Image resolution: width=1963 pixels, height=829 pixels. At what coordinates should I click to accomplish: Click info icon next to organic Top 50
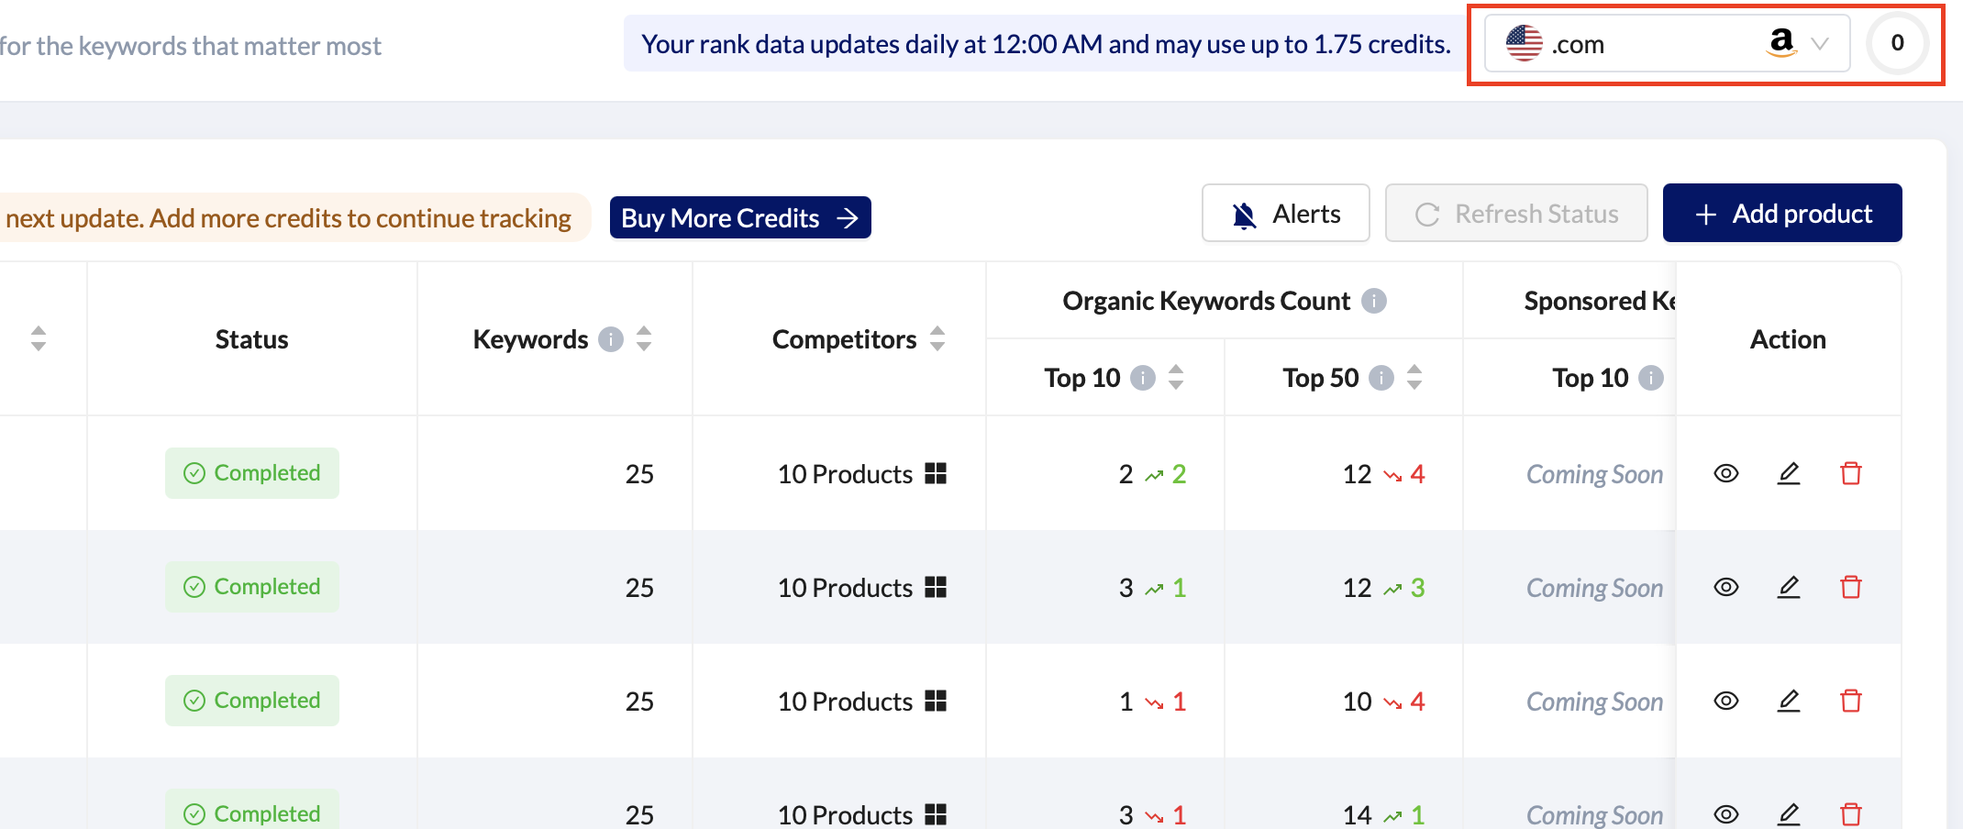pyautogui.click(x=1381, y=378)
